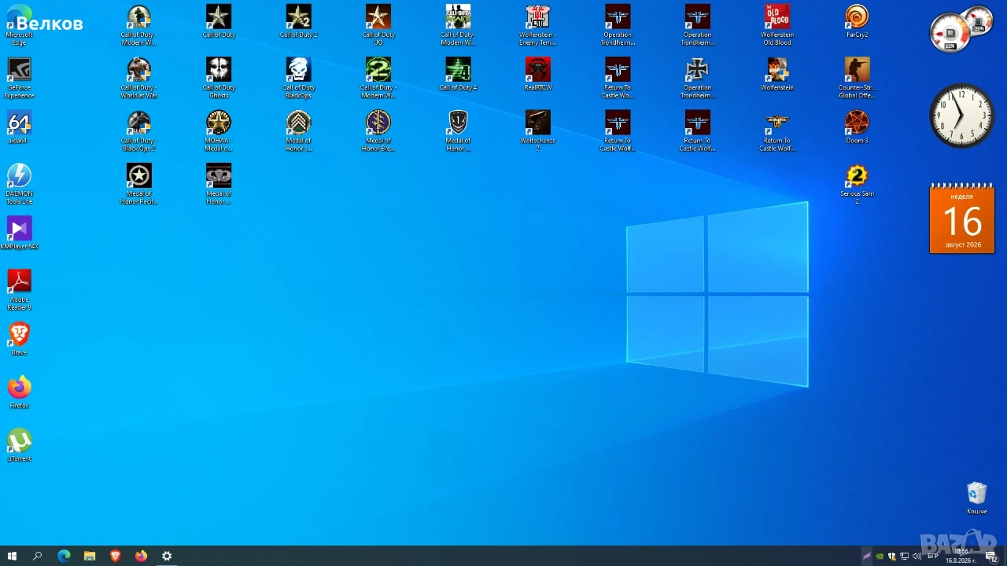This screenshot has height=566, width=1007.
Task: Select the Wolfenstein icon beside Counter-Strike
Action: pos(777,74)
